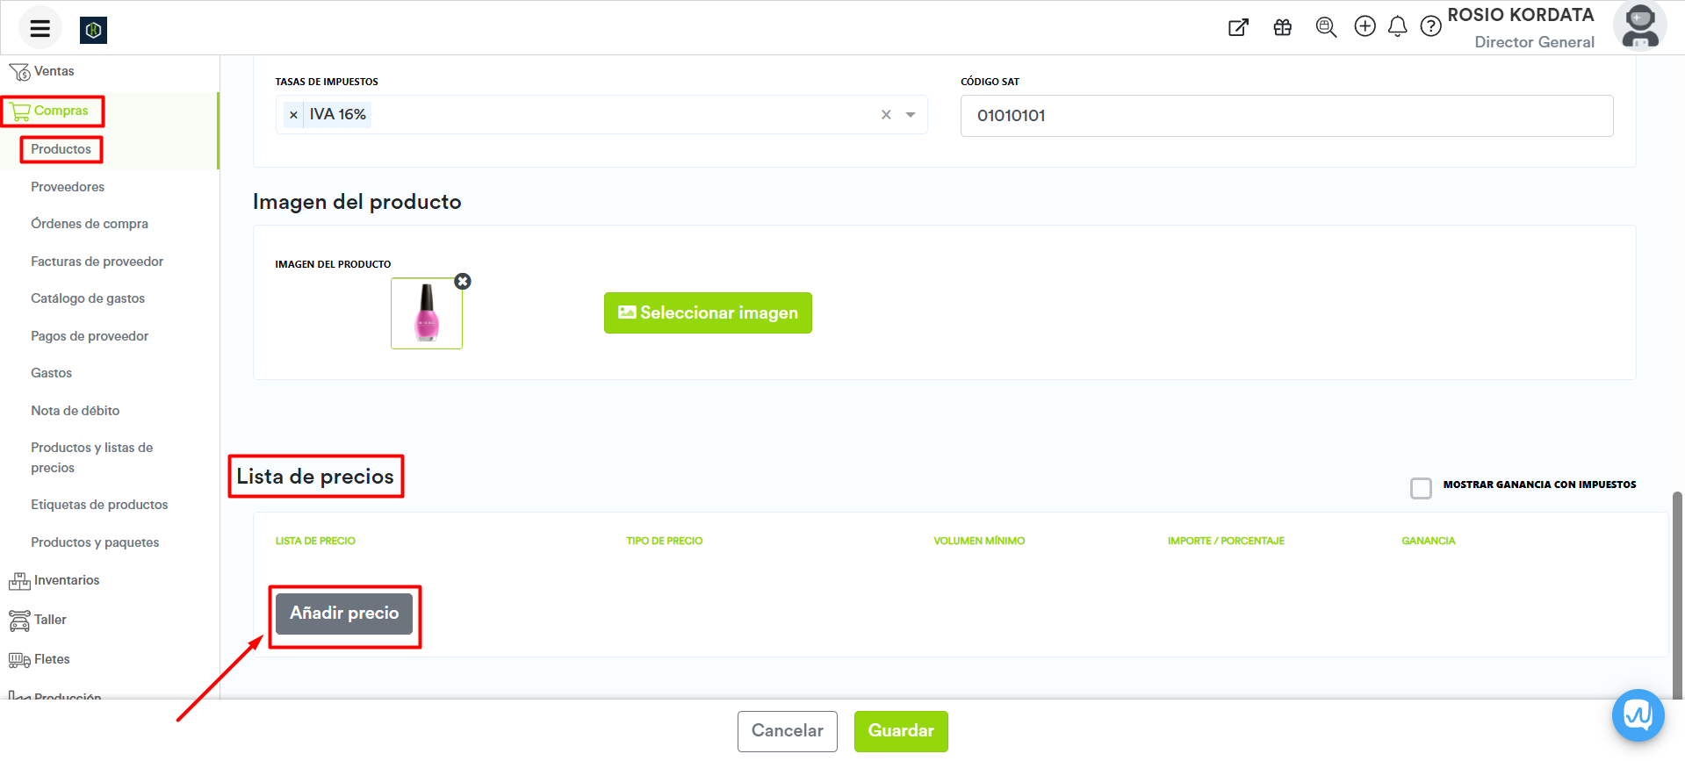Screen dimensions: 1685x761
Task: Expand the Tasas de impuestos dropdown arrow
Action: 911,115
